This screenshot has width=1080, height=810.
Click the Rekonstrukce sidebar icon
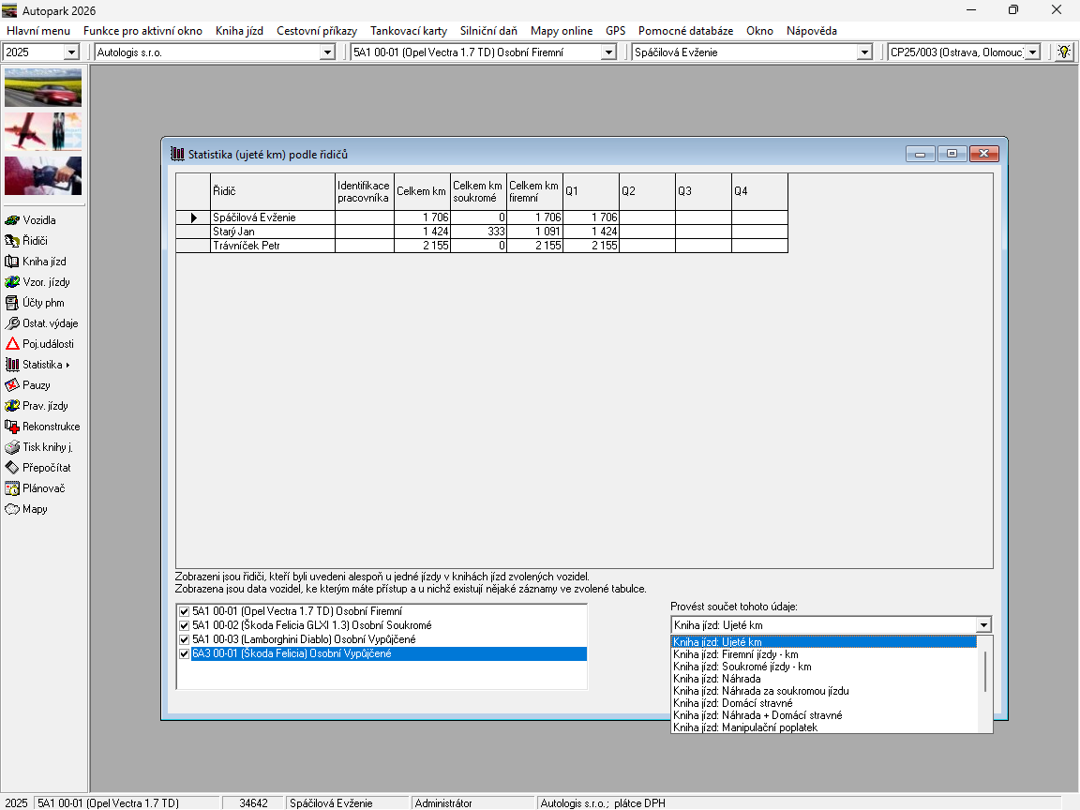(x=13, y=427)
